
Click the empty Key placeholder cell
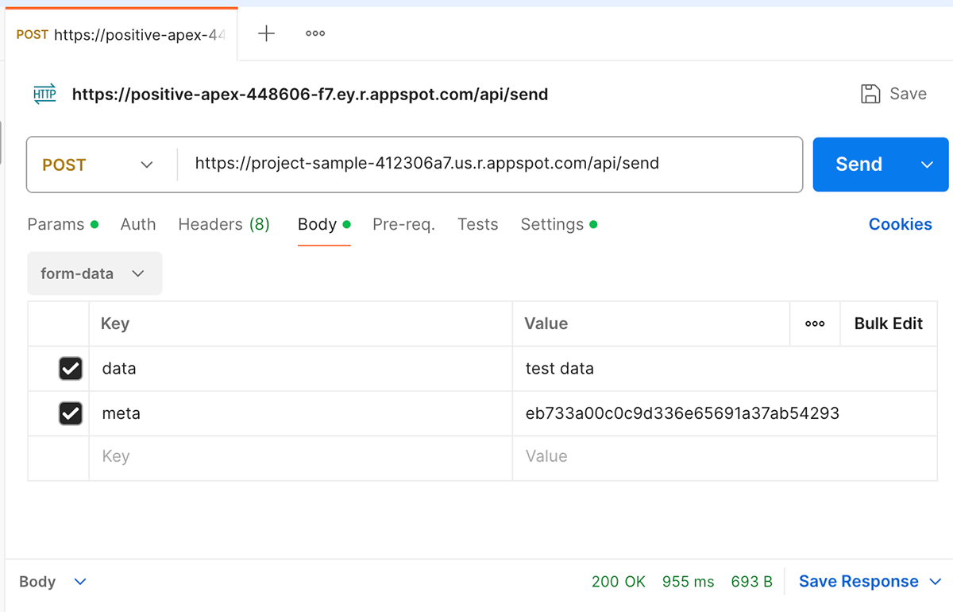[301, 458]
